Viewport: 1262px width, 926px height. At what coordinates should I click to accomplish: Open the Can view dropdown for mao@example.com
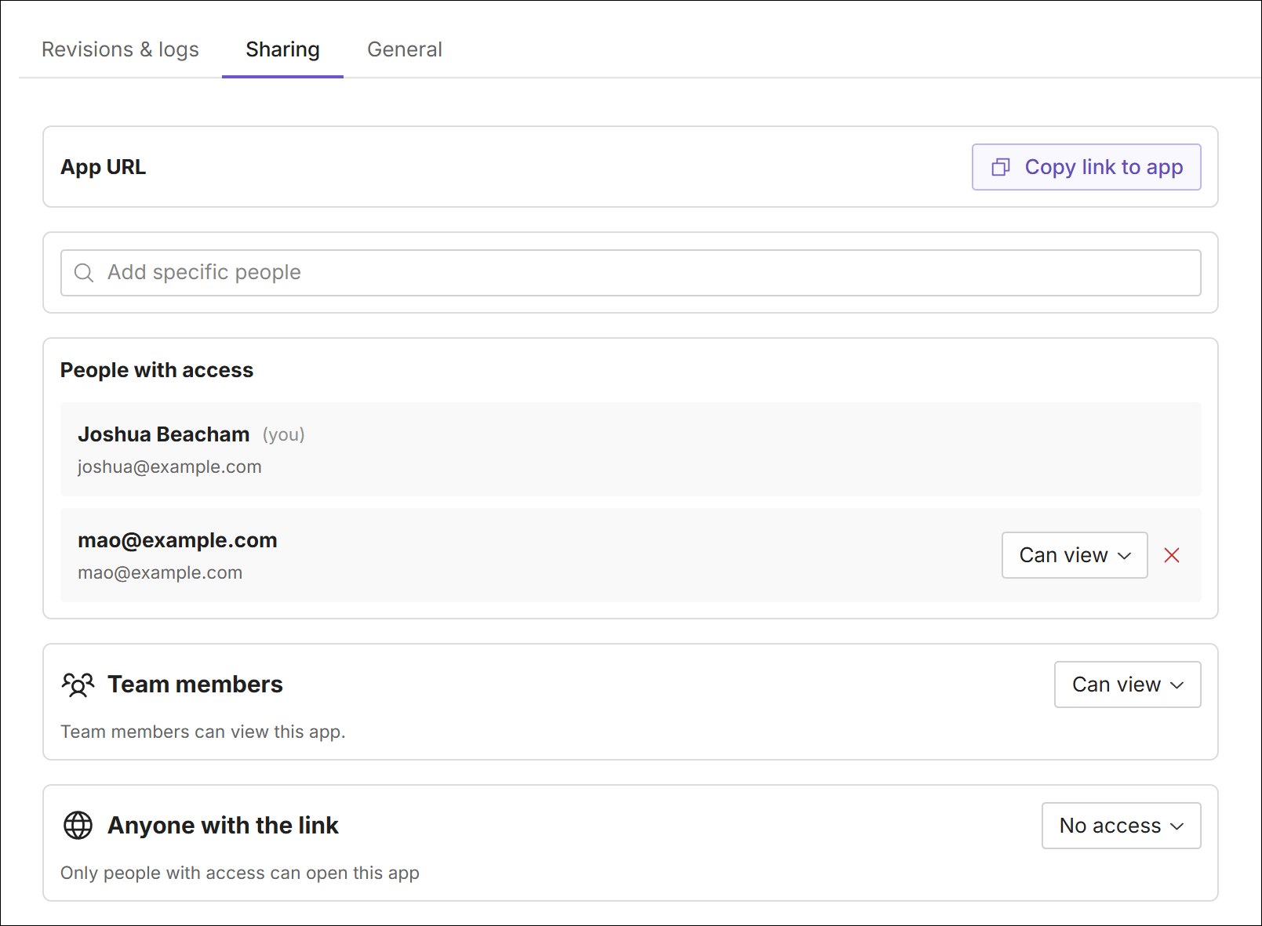click(x=1074, y=555)
